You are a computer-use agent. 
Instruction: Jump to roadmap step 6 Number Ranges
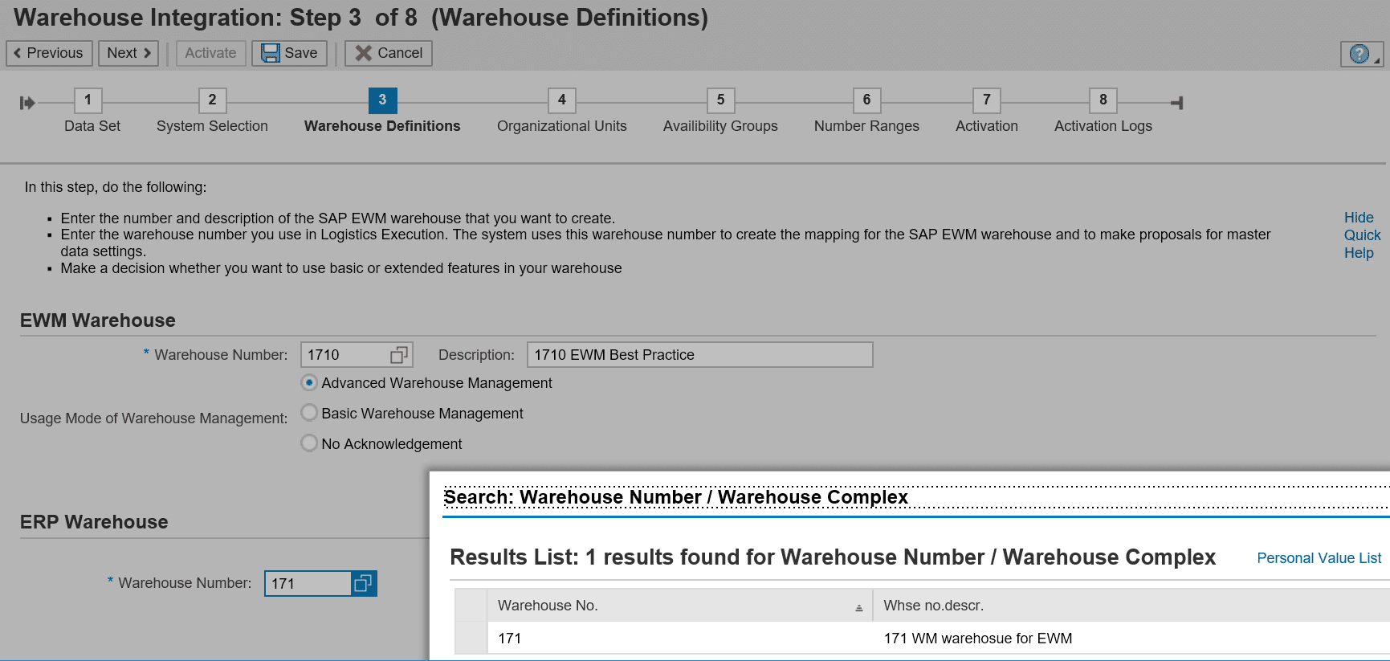pos(866,100)
